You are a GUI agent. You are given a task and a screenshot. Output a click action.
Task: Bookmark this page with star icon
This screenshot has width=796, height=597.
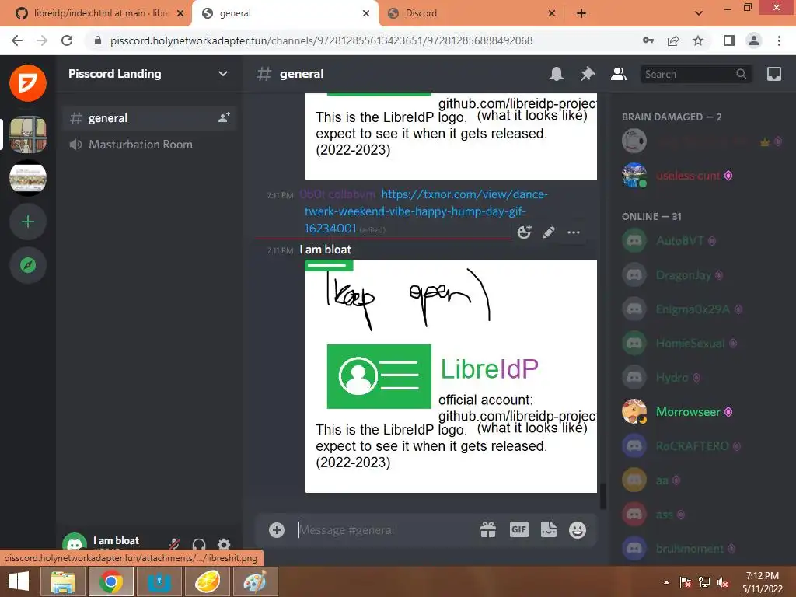click(x=698, y=40)
